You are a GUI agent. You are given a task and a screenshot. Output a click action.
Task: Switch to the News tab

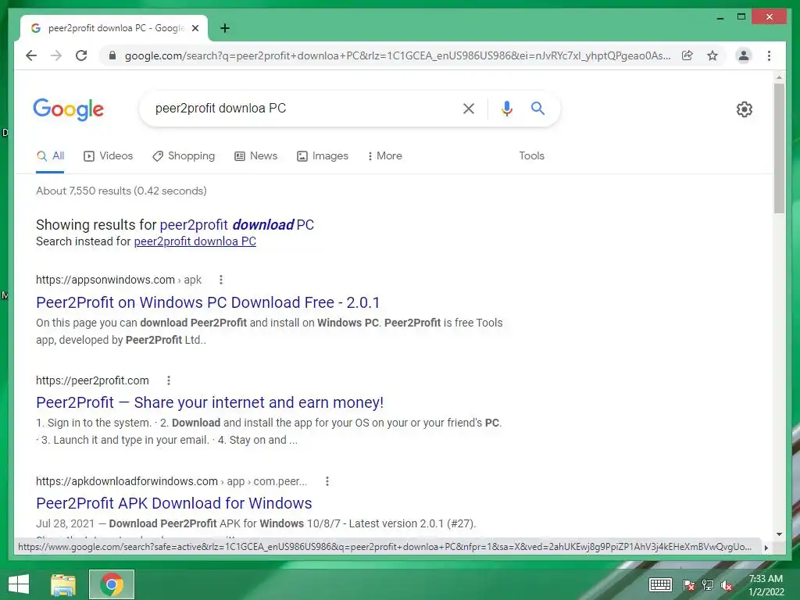(256, 156)
